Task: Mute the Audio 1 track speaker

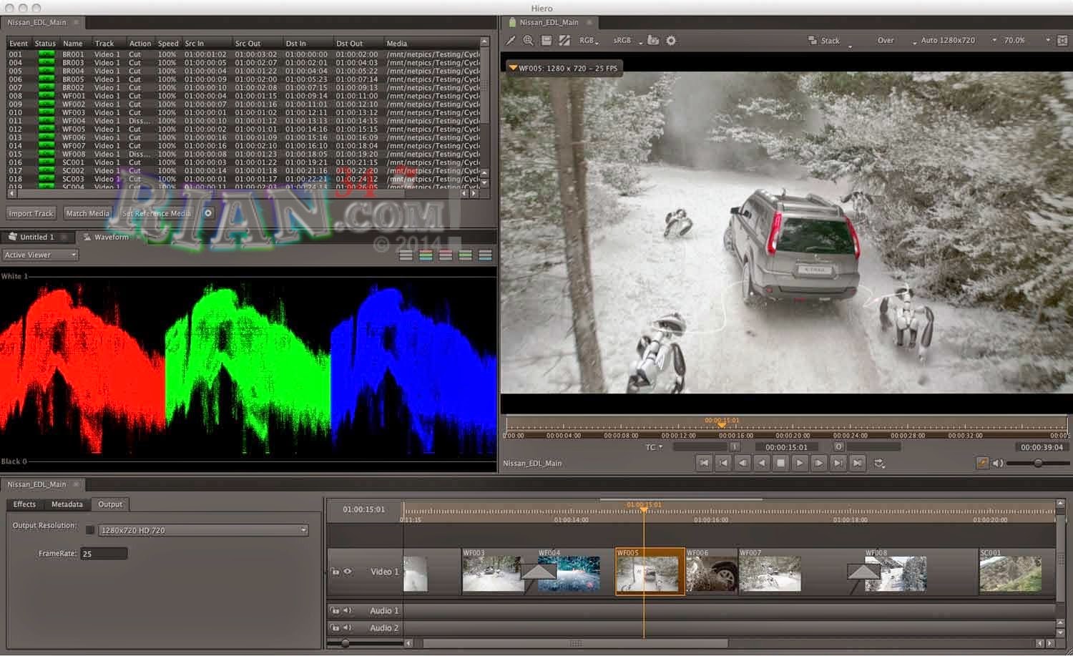Action: (x=348, y=611)
